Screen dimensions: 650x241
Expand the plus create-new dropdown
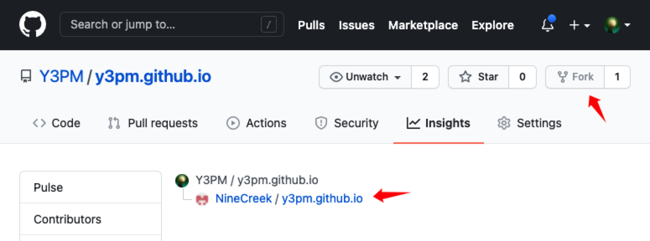(579, 25)
